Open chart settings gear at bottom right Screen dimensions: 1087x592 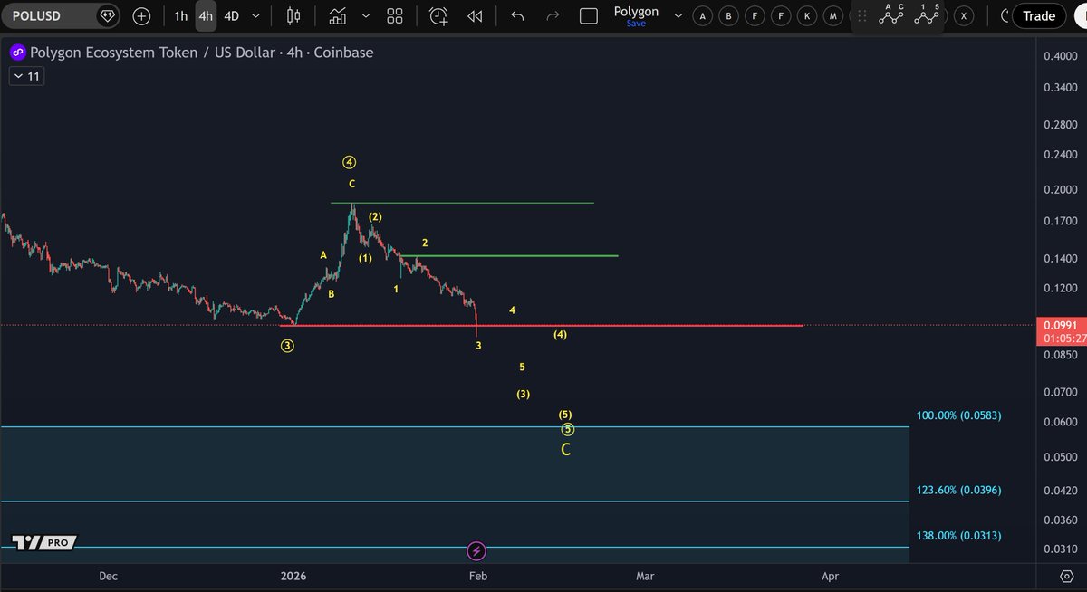[x=1066, y=576]
